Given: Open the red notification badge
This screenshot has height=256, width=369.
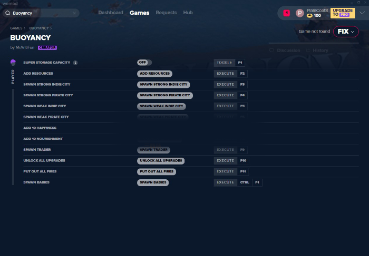Looking at the screenshot, I should tap(286, 13).
